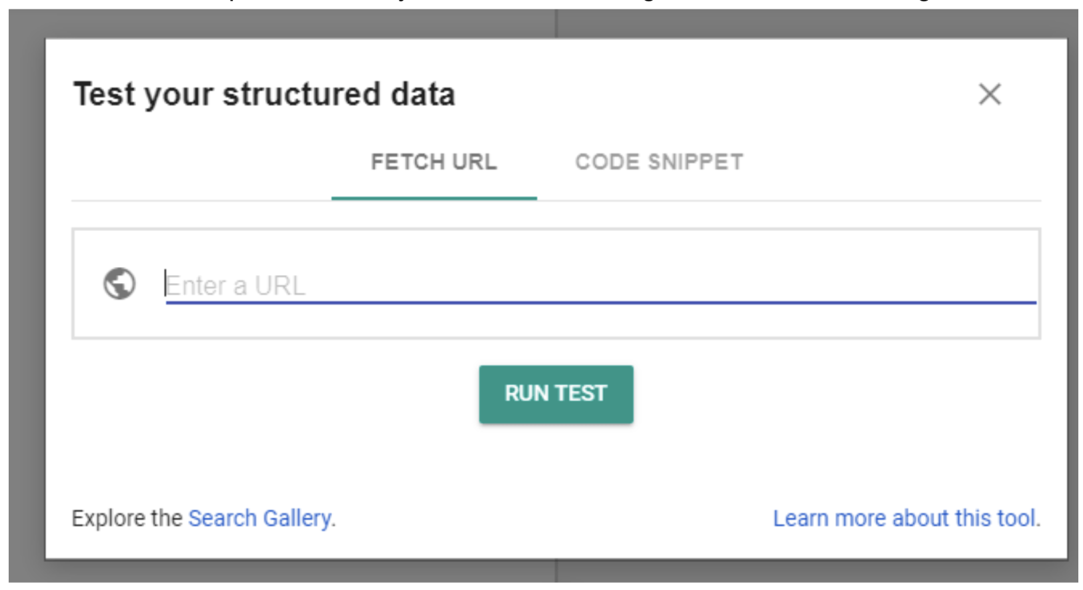Follow the Search Gallery hyperlink
This screenshot has width=1083, height=590.
260,518
